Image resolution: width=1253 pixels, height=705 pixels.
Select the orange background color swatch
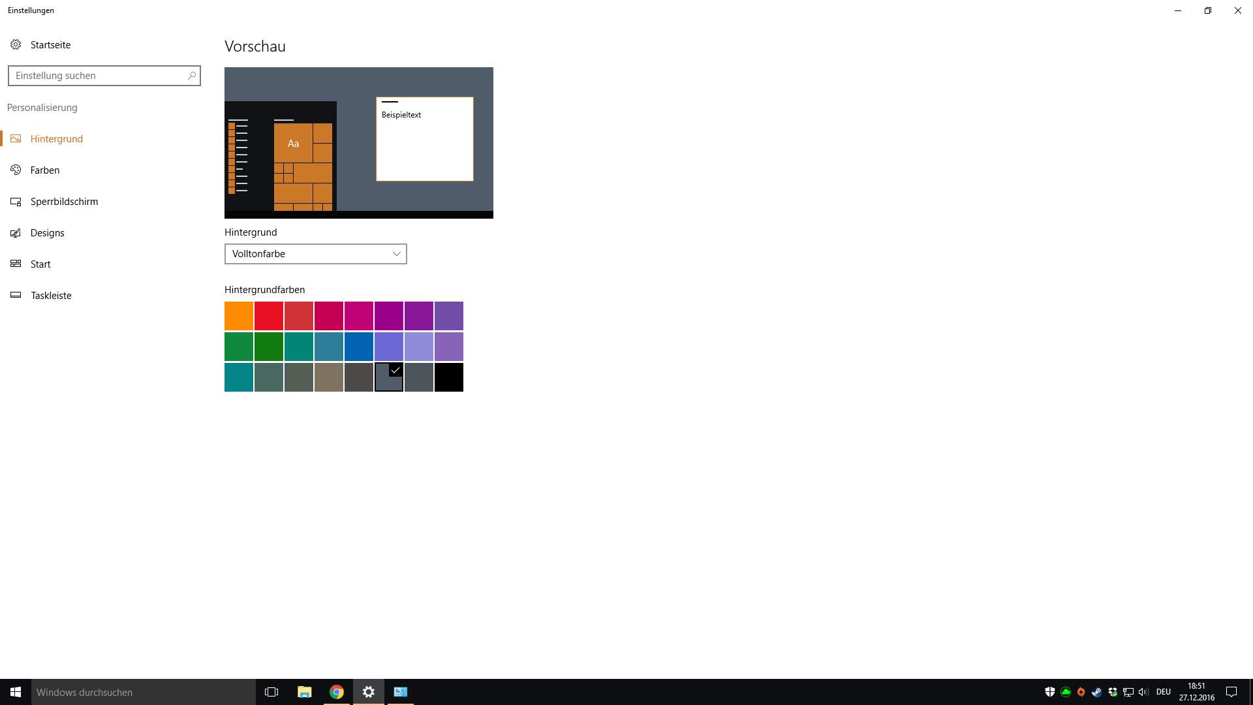(x=239, y=315)
